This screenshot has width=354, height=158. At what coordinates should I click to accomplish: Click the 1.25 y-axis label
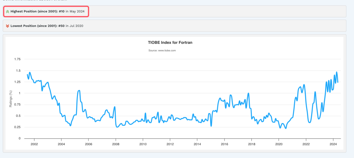click(17, 82)
